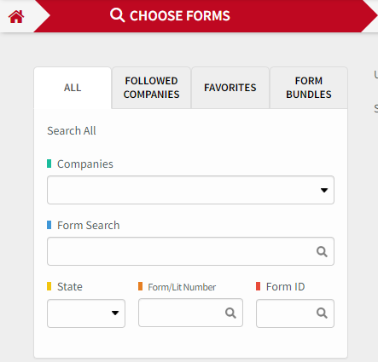The image size is (378, 362).
Task: Click the Form Search magnifier icon
Action: [322, 251]
